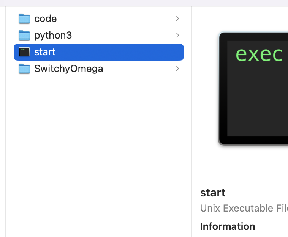Viewport: 288px width, 237px height.
Task: Select the code folder name
Action: pos(46,19)
